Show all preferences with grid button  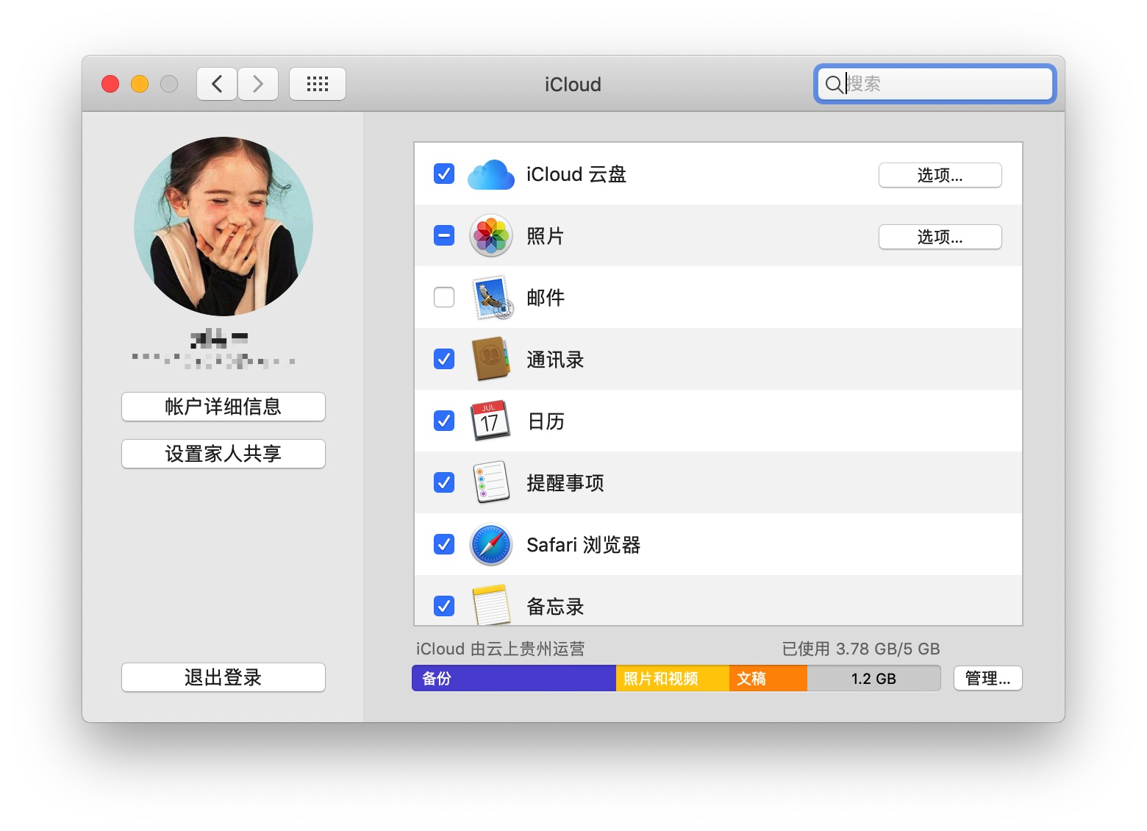tap(317, 84)
